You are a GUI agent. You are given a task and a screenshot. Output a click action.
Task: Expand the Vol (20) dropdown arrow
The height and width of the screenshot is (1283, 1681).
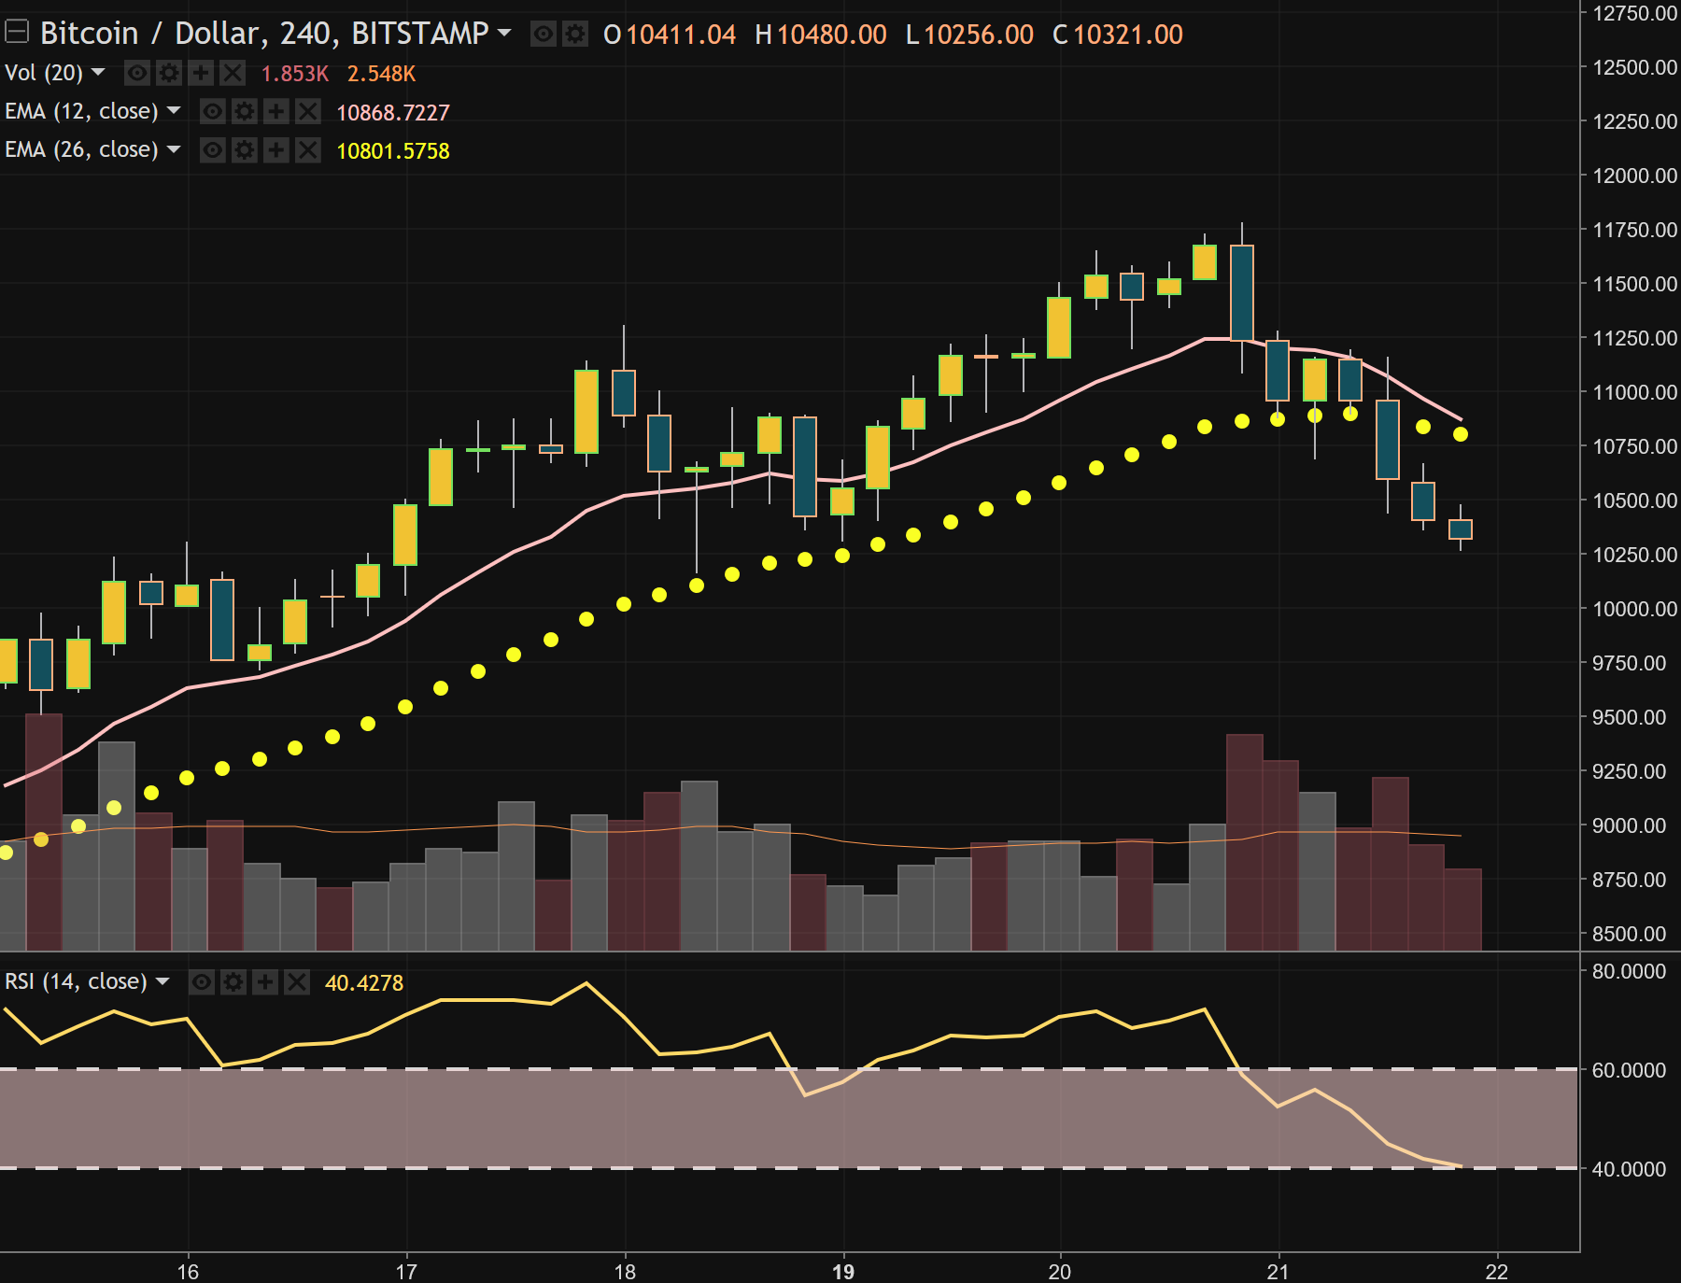(x=98, y=72)
